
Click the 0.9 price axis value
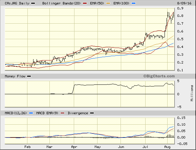180,8
